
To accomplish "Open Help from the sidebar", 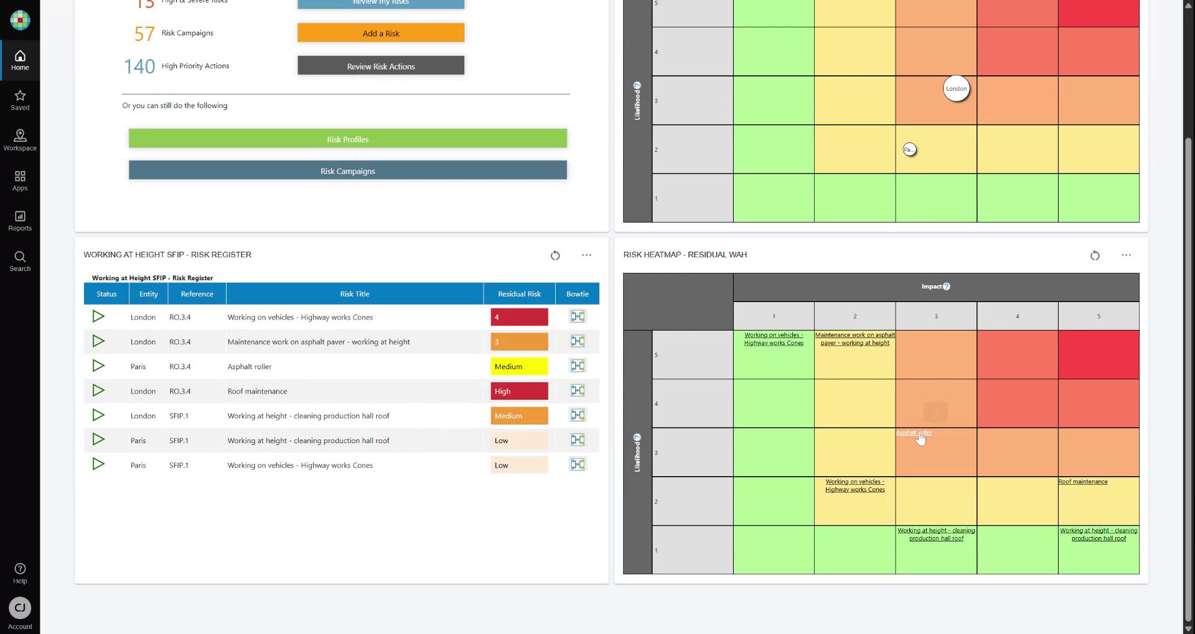I will click(20, 572).
